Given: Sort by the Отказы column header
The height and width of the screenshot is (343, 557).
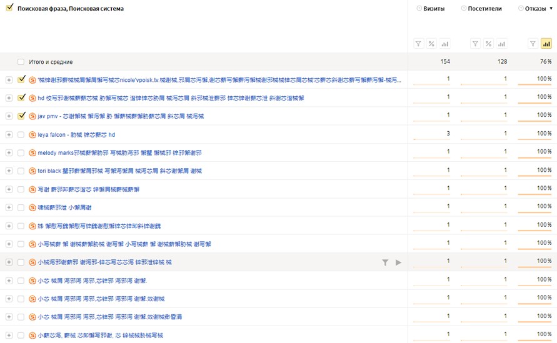Looking at the screenshot, I should coord(535,9).
